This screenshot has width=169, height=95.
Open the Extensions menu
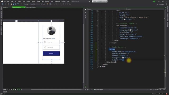(x=57, y=1)
